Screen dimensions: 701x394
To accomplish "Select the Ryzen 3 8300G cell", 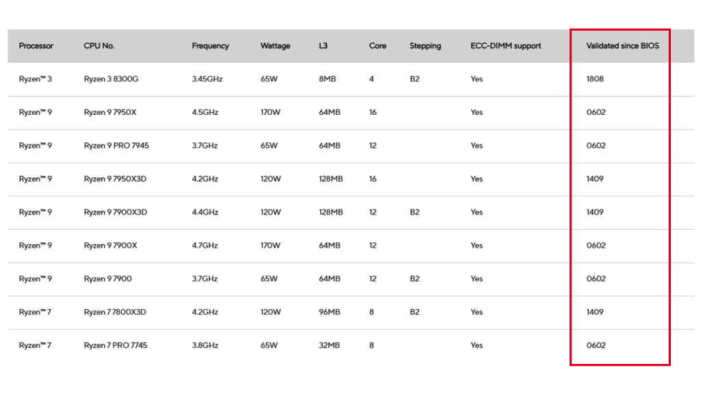I will tap(111, 79).
